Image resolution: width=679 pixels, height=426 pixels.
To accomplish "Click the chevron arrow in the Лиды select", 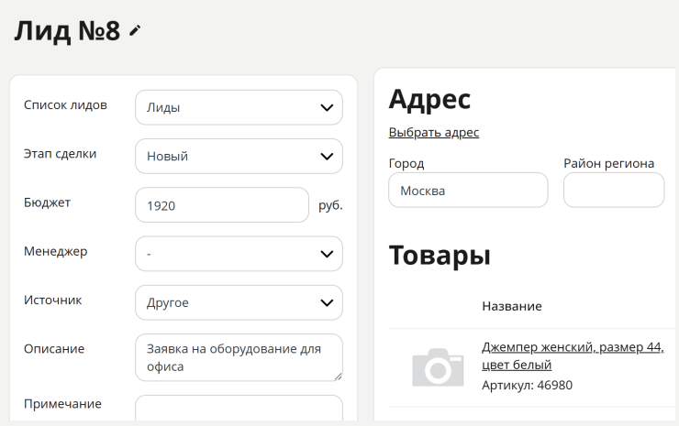I will [x=327, y=108].
